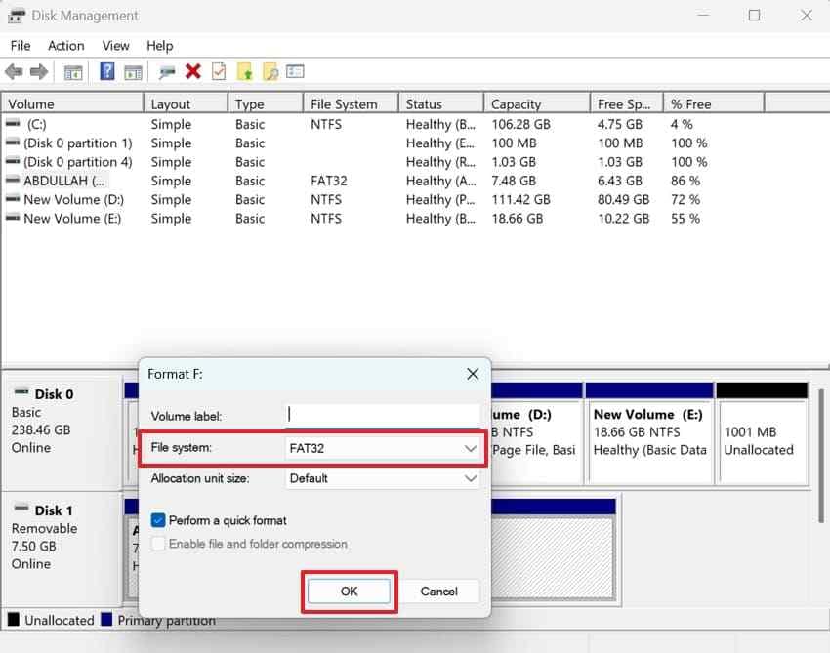
Task: Click the Properties checkmark sheet icon
Action: [x=219, y=71]
